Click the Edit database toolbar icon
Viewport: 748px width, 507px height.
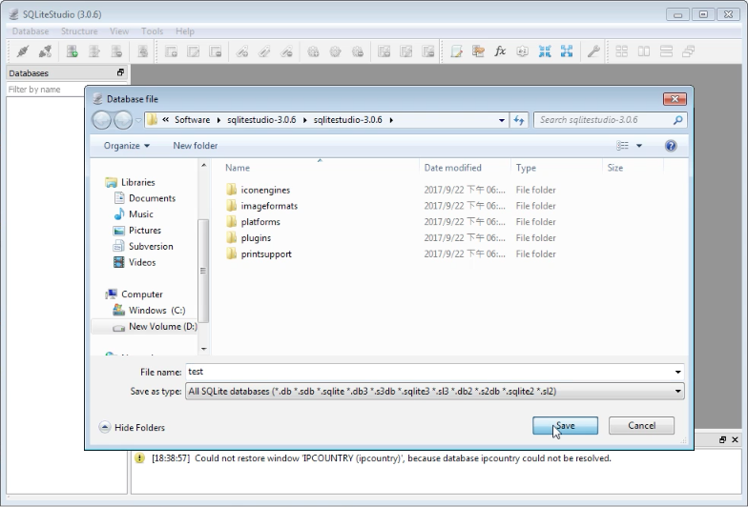tap(94, 51)
